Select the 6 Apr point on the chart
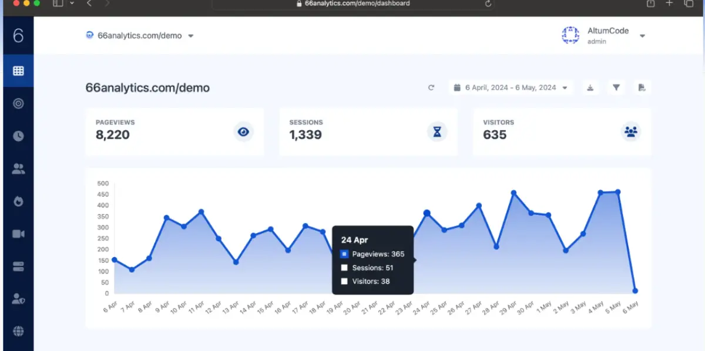The height and width of the screenshot is (351, 705). point(115,260)
